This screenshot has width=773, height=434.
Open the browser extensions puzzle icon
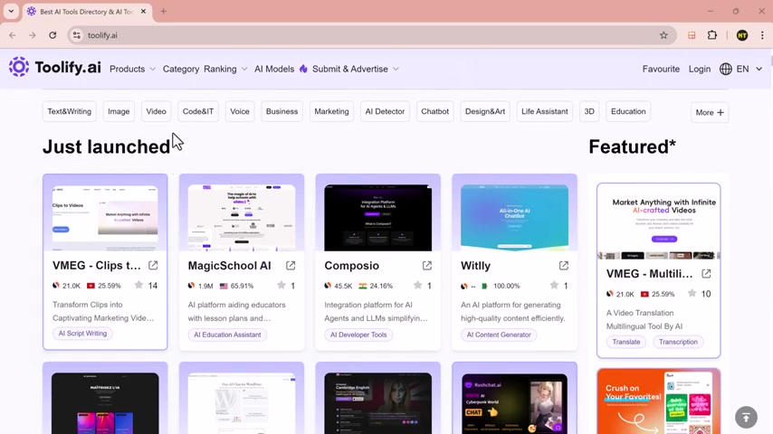[x=711, y=35]
